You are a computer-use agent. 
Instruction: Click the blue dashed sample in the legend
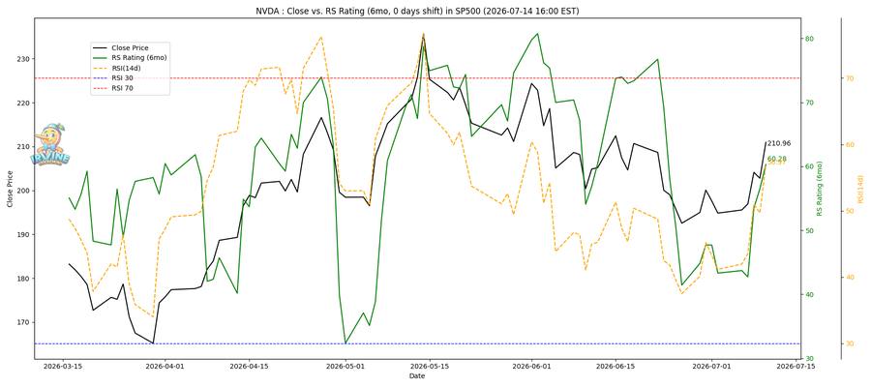(x=100, y=78)
